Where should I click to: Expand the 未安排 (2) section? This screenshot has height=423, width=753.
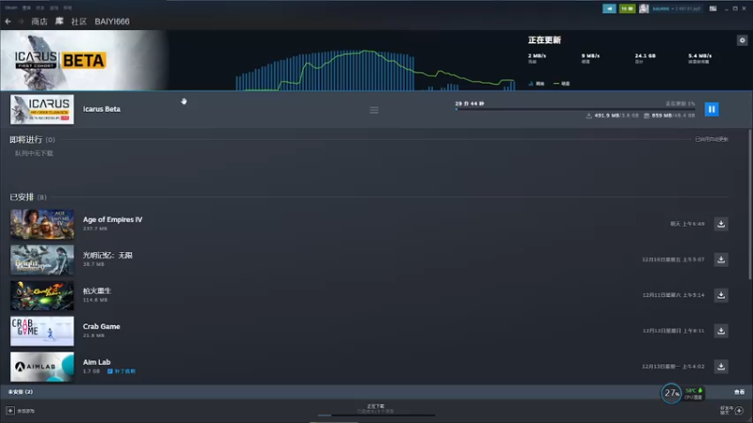21,392
